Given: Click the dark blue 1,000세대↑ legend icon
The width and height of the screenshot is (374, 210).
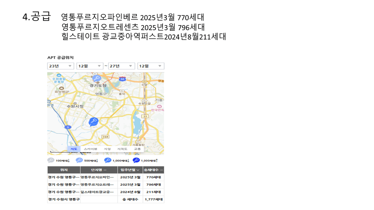Looking at the screenshot, I should click(136, 160).
